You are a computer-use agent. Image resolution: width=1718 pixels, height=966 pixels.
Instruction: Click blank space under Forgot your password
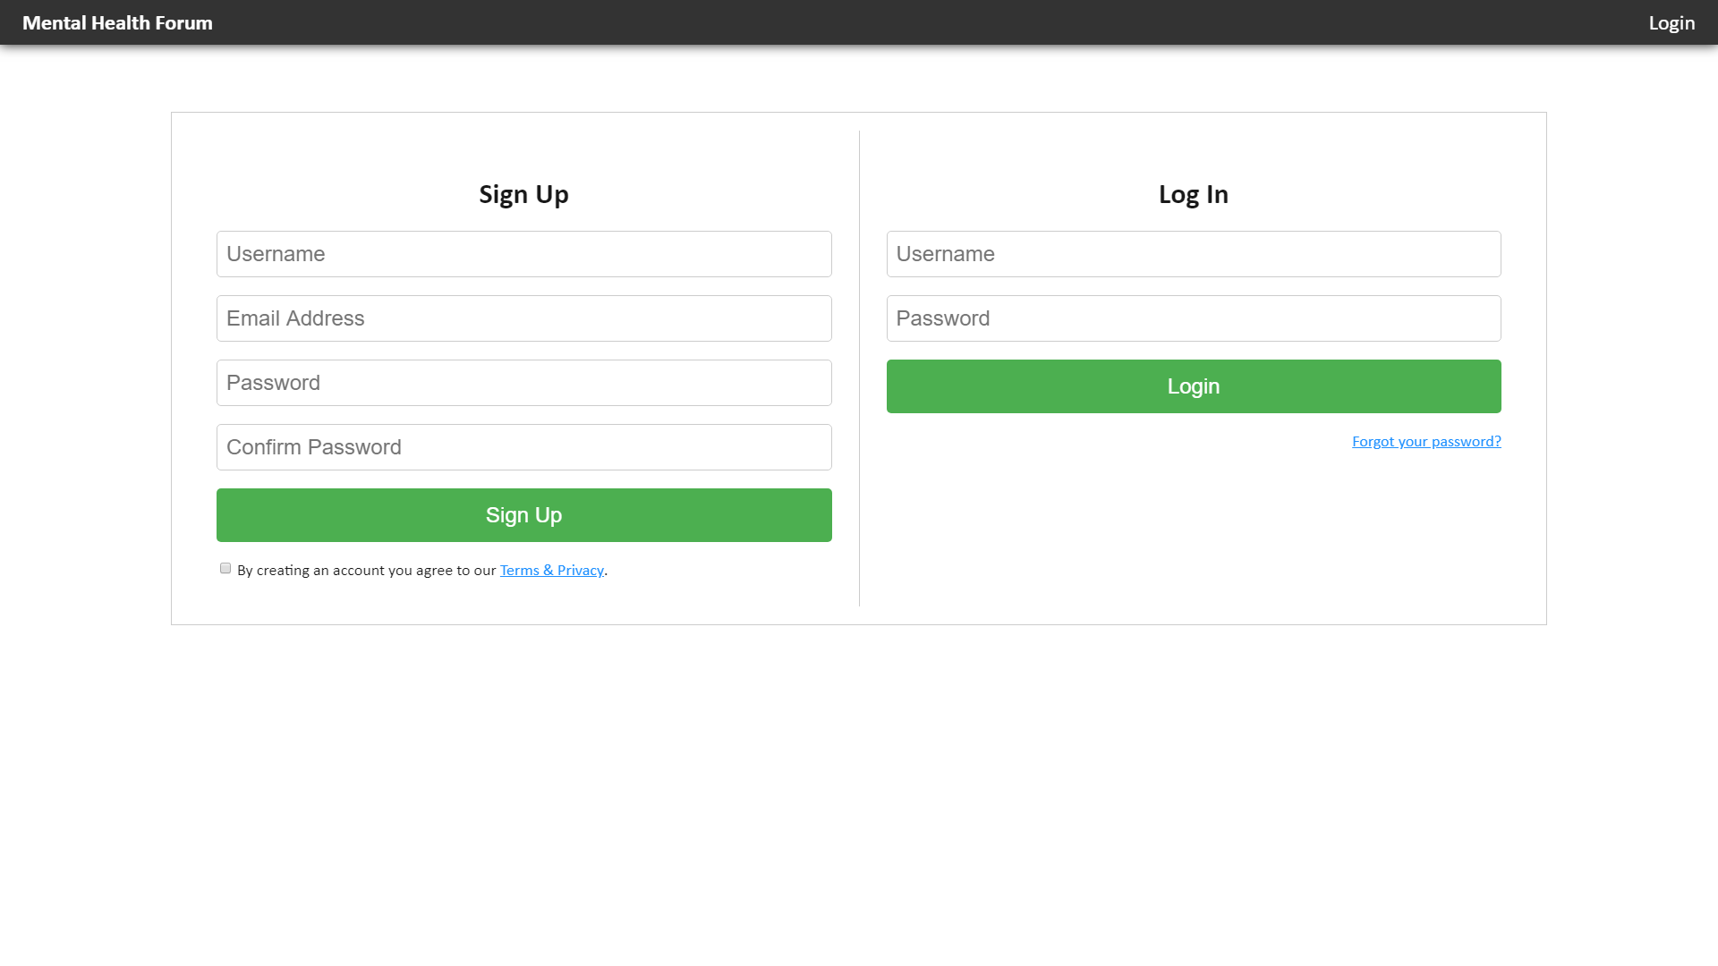(1193, 537)
